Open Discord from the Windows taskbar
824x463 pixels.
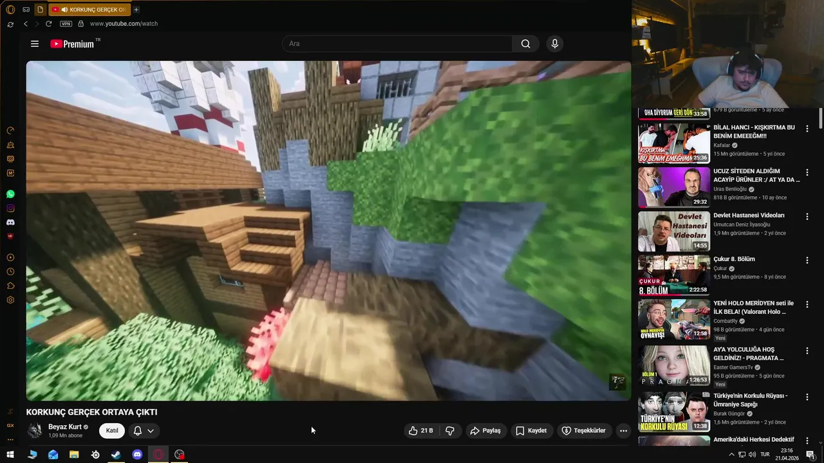[x=137, y=455]
